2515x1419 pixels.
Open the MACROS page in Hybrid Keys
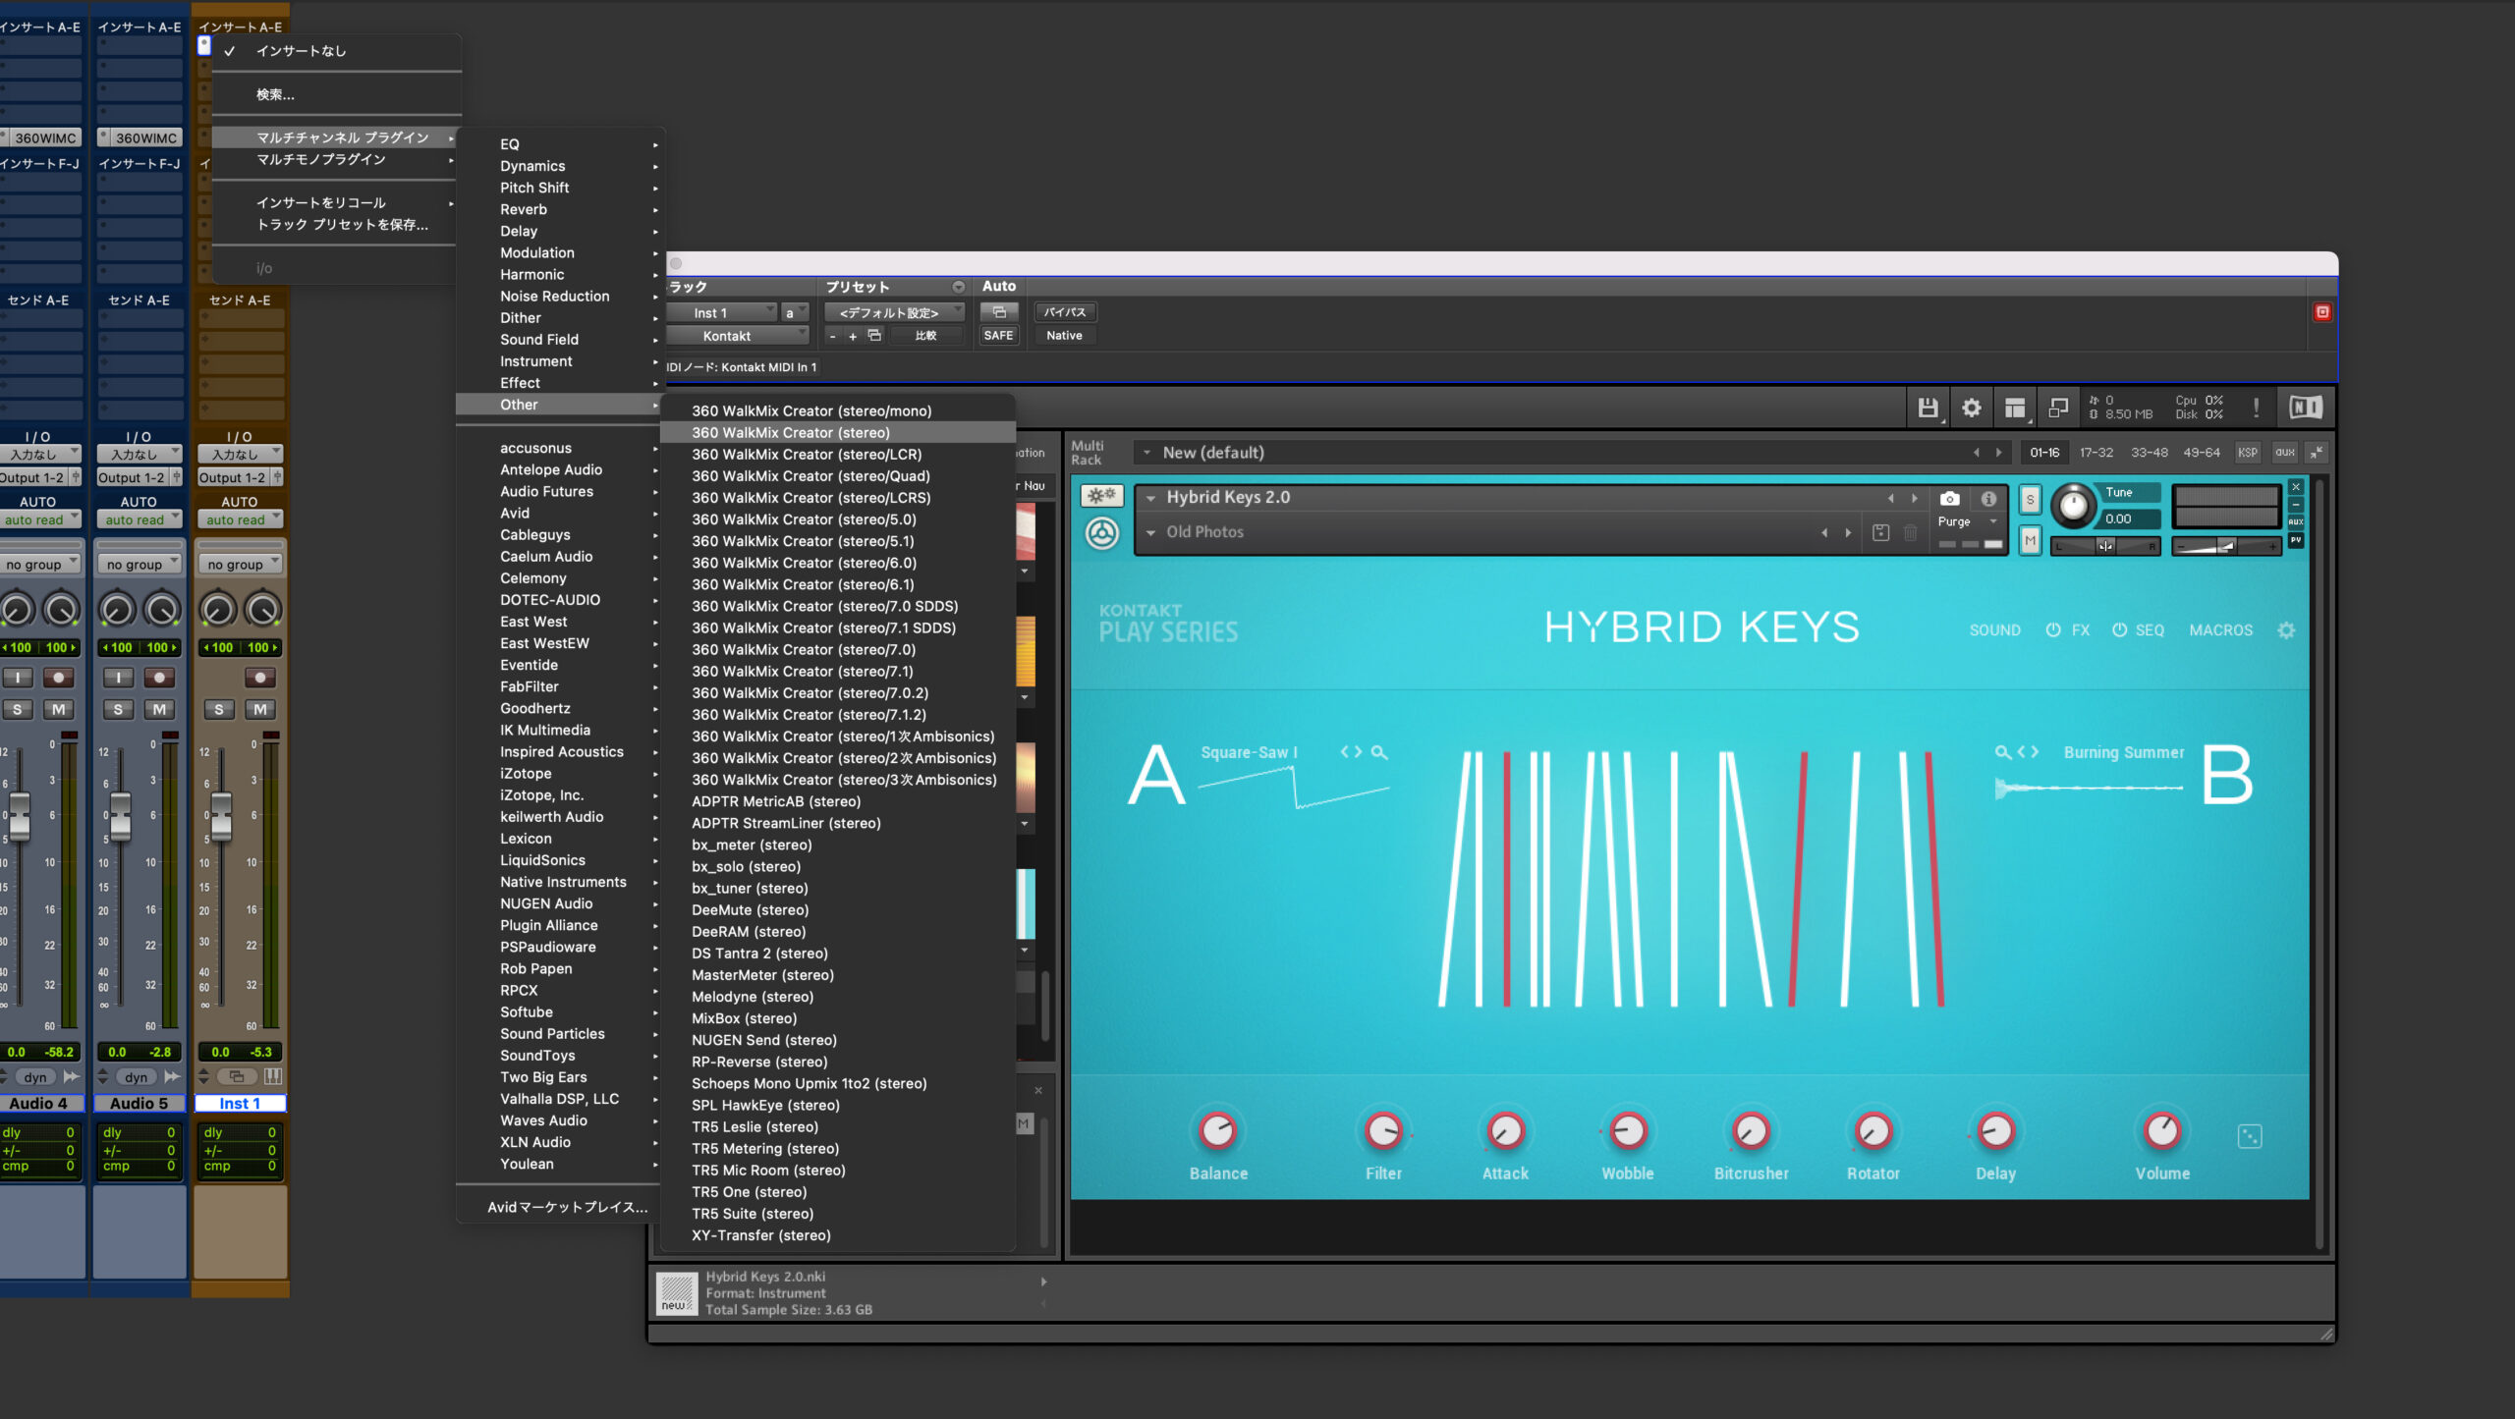pos(2220,630)
